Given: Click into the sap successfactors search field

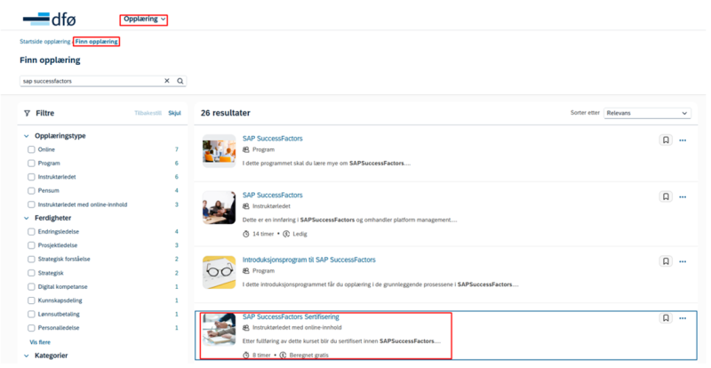Looking at the screenshot, I should click(92, 81).
